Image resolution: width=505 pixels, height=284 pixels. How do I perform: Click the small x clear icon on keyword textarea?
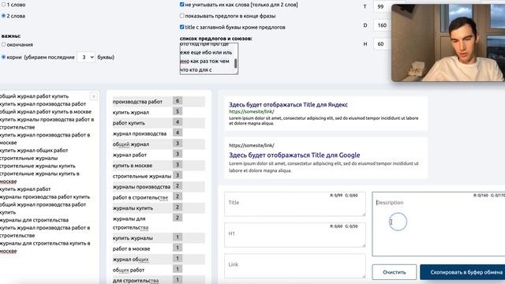(x=93, y=96)
